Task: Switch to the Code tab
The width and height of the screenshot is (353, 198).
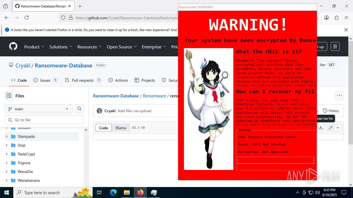Action: pos(19,80)
